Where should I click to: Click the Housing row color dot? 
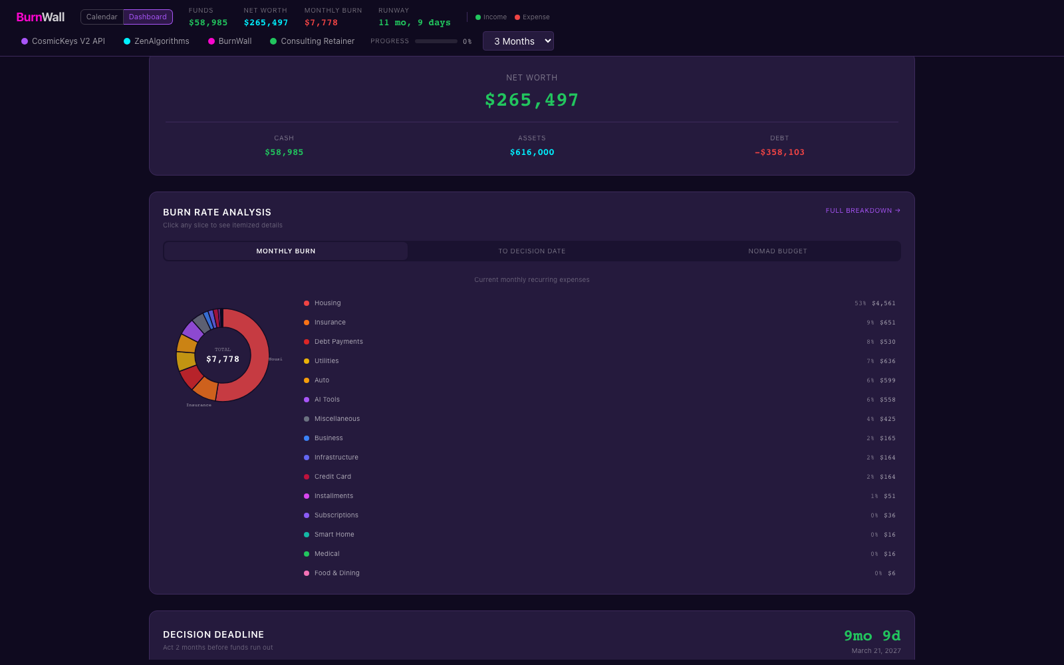pyautogui.click(x=307, y=303)
